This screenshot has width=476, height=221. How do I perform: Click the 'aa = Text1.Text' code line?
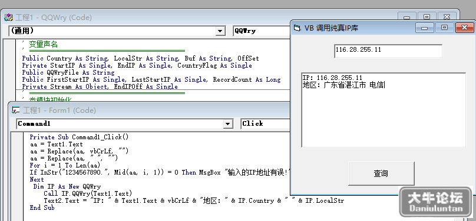point(56,144)
